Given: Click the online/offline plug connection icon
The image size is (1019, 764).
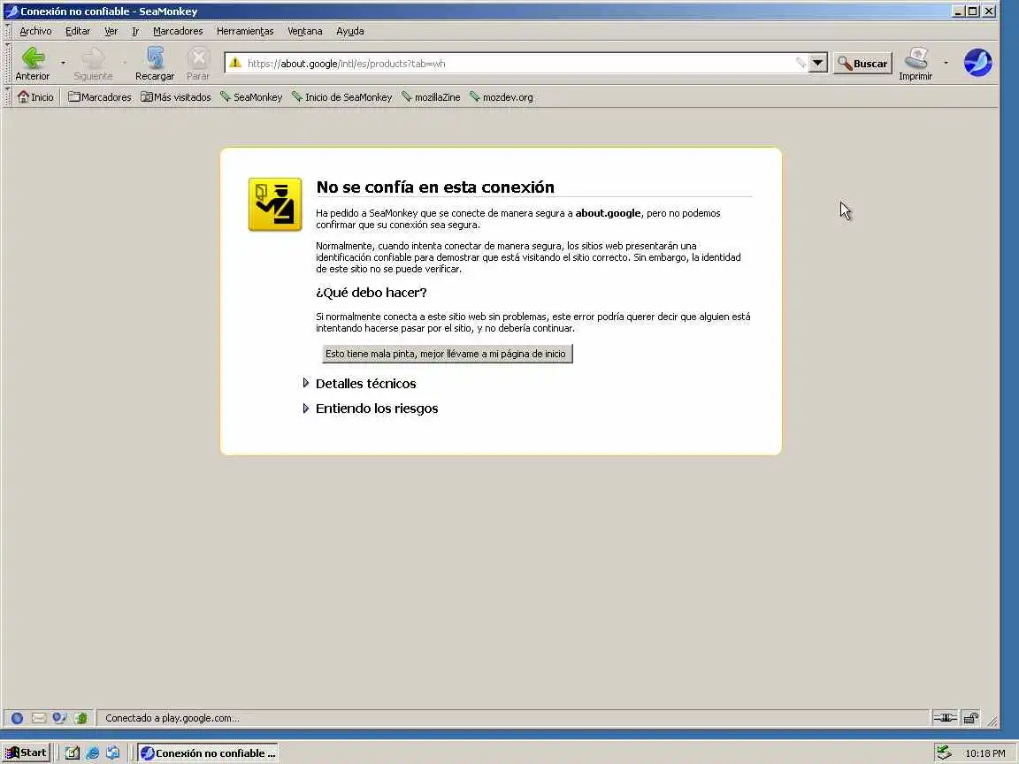Looking at the screenshot, I should tap(945, 718).
